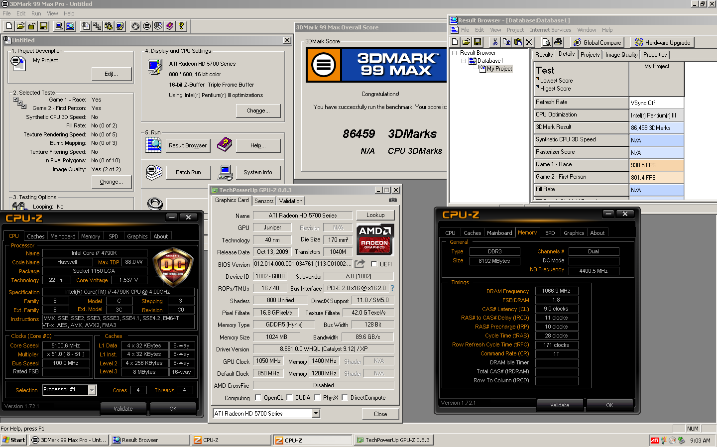717x447 pixels.
Task: Click the Result Browser button in Run section
Action: coord(188,145)
